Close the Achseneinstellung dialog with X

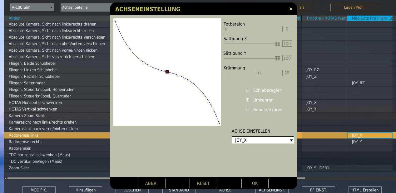coord(291,9)
